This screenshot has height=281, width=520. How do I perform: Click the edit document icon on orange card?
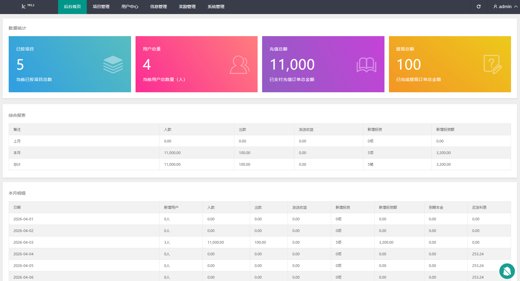click(492, 65)
